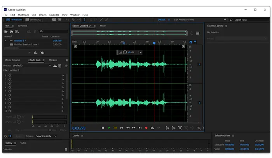The width and height of the screenshot is (272, 158).
Task: Toggle loop playback in transport bar
Action: 152,128
